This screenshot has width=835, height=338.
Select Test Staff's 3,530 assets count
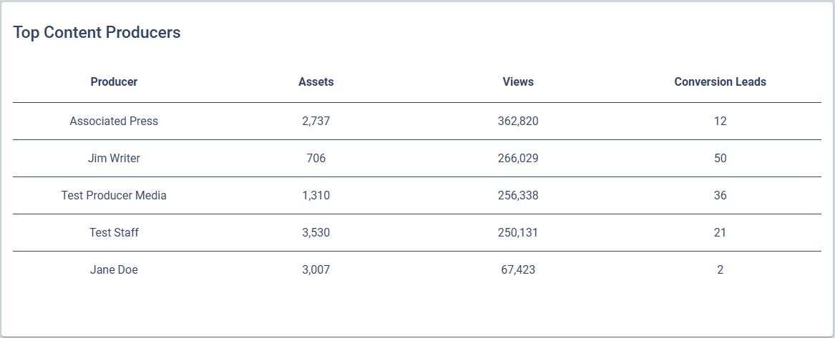pyautogui.click(x=316, y=233)
